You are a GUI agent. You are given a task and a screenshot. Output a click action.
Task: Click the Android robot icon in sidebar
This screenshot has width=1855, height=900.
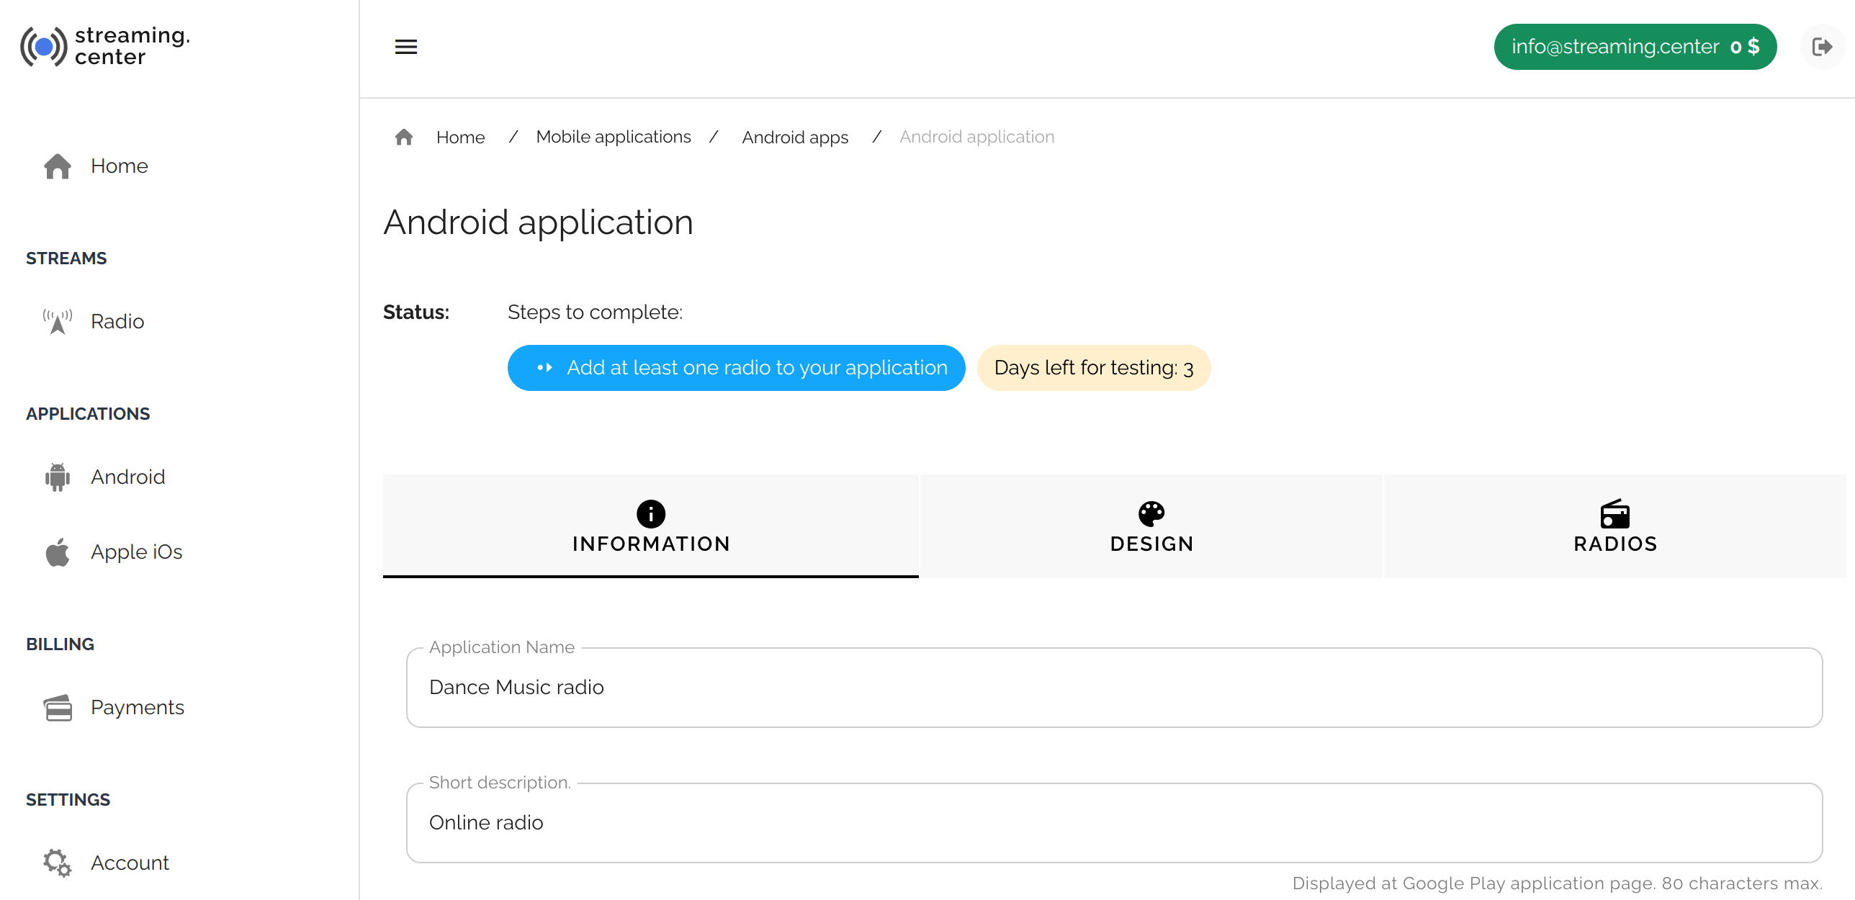(58, 477)
